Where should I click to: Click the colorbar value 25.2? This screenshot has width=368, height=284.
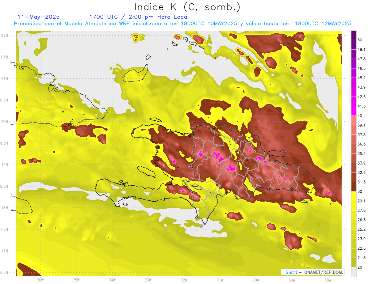[362, 229]
